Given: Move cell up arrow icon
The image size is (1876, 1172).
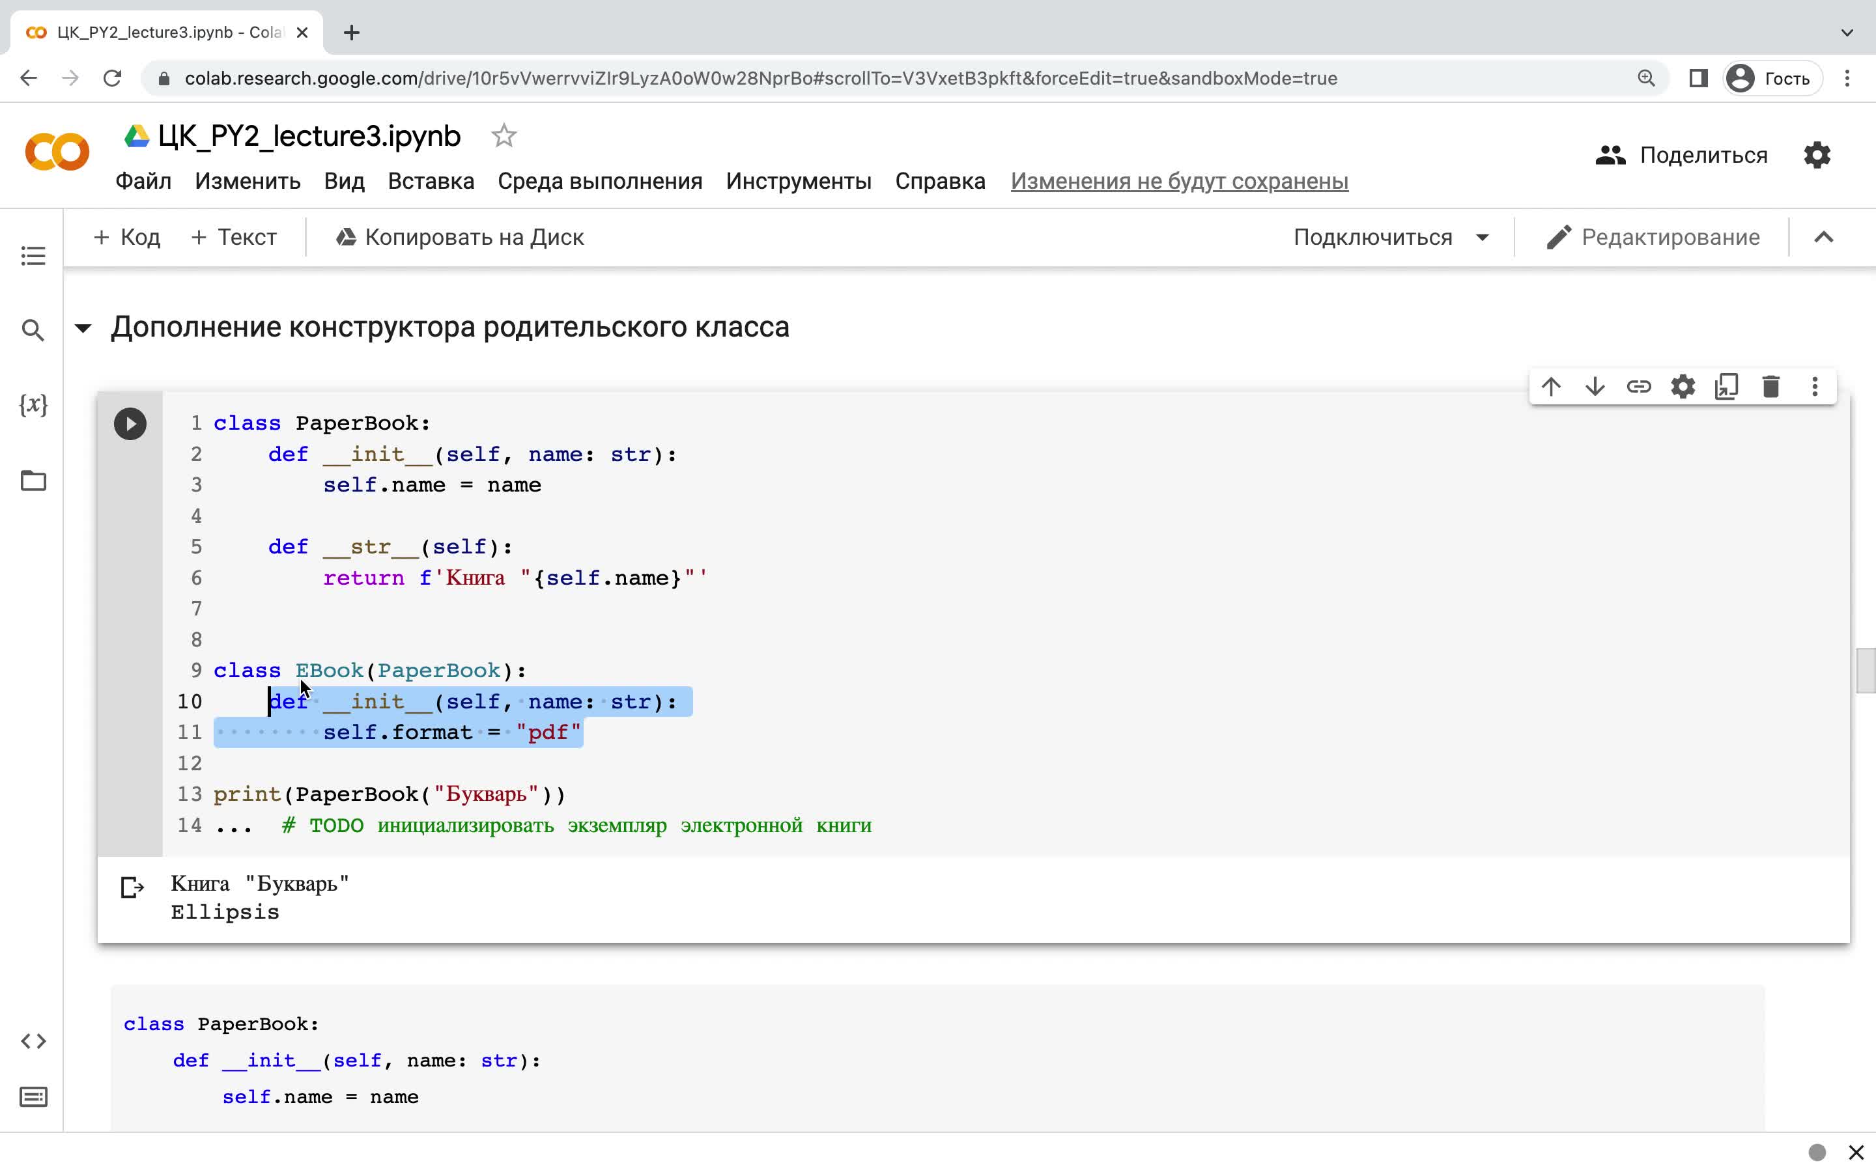Looking at the screenshot, I should tap(1551, 386).
